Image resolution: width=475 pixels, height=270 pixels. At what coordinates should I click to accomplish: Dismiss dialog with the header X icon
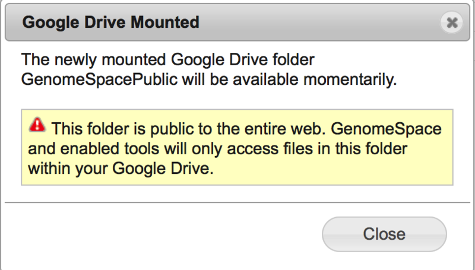pos(452,23)
